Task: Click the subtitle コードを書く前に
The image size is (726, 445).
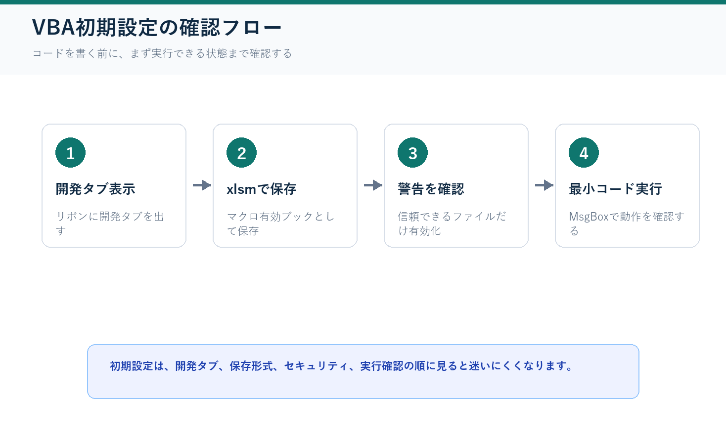Action: [162, 53]
